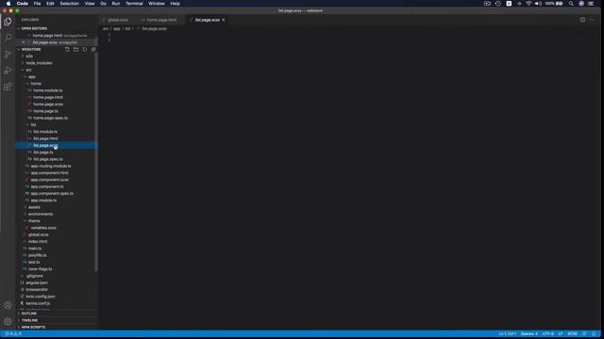Collapse the app folder
The height and width of the screenshot is (339, 604).
pyautogui.click(x=31, y=77)
